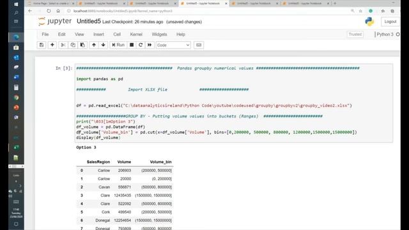Image resolution: width=409 pixels, height=230 pixels.
Task: Click the Volume_bin column header
Action: [x=160, y=162]
